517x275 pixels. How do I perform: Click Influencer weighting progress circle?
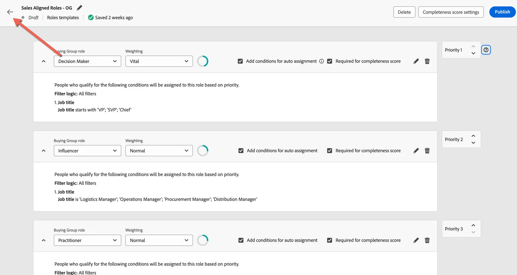tap(203, 151)
